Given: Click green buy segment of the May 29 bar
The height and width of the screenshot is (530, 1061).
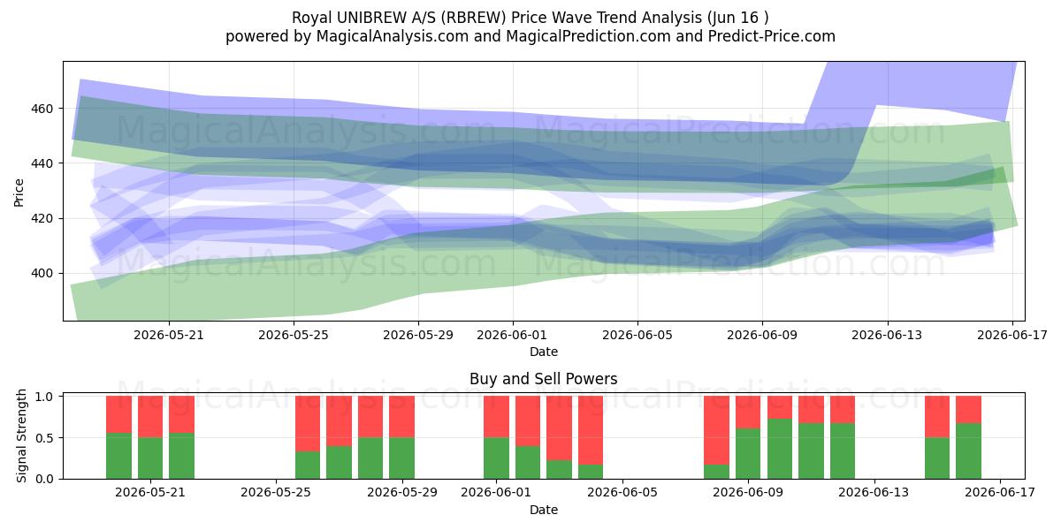Looking at the screenshot, I should [402, 458].
